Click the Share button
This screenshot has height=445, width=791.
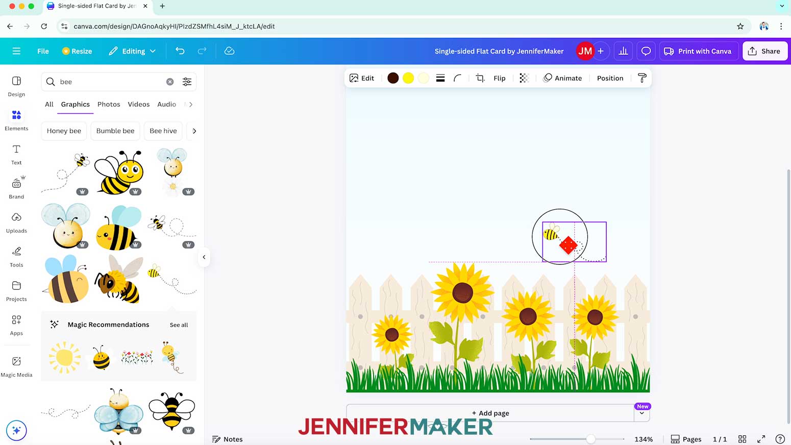pos(764,51)
